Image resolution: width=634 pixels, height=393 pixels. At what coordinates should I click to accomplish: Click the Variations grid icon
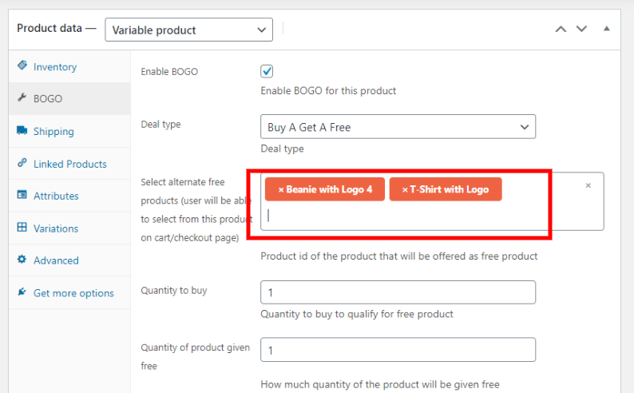click(22, 228)
